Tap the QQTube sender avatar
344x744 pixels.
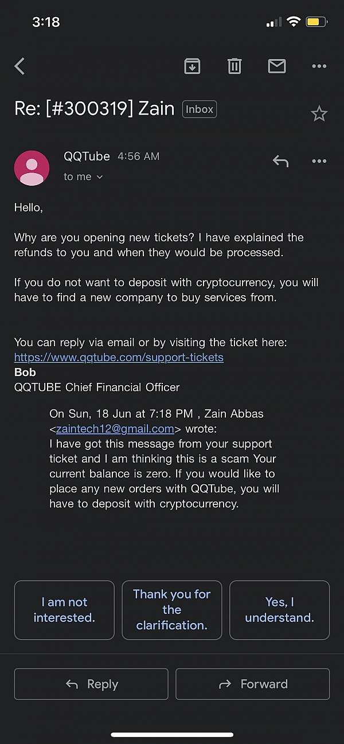[32, 168]
